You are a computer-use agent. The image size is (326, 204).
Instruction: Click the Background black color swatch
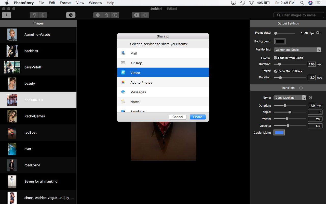point(280,41)
